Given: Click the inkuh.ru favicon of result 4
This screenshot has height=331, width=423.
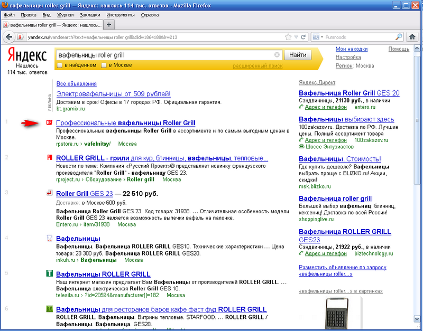Looking at the screenshot, I should (49, 238).
